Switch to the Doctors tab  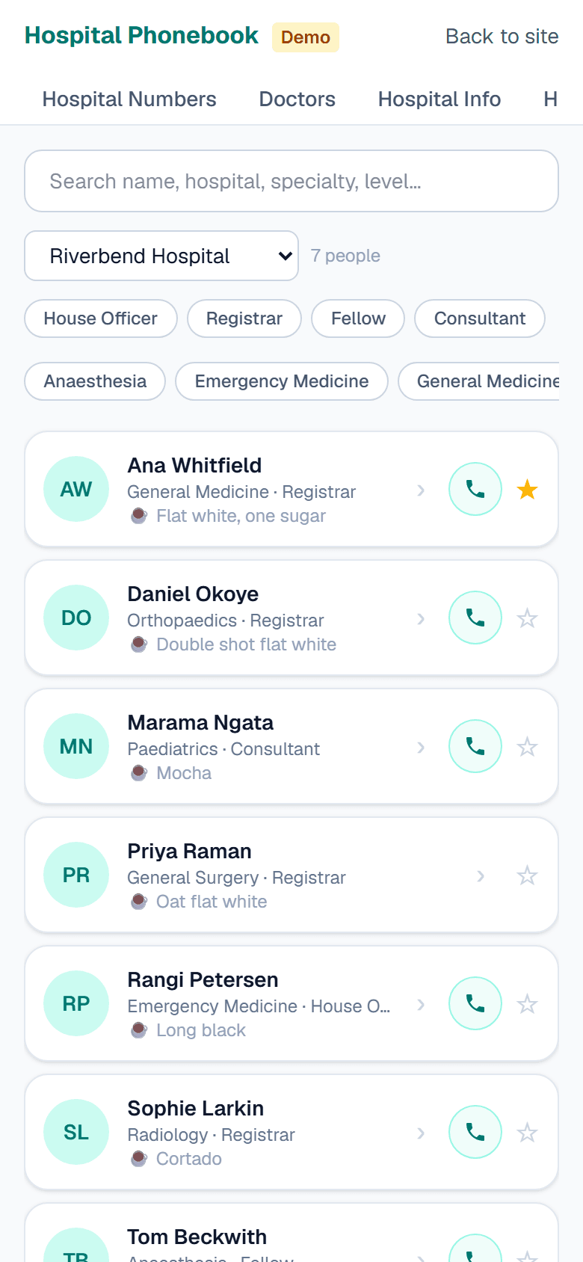click(x=297, y=99)
